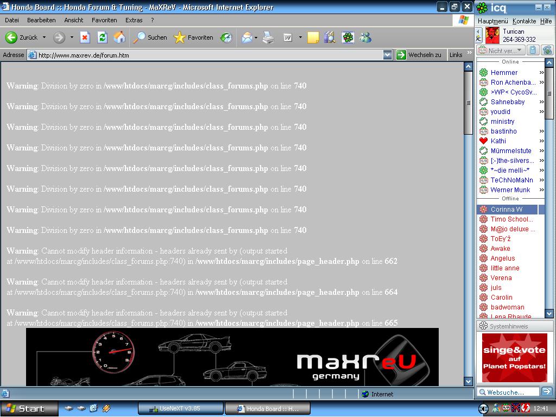Expand the address bar URL dropdown

pyautogui.click(x=387, y=55)
